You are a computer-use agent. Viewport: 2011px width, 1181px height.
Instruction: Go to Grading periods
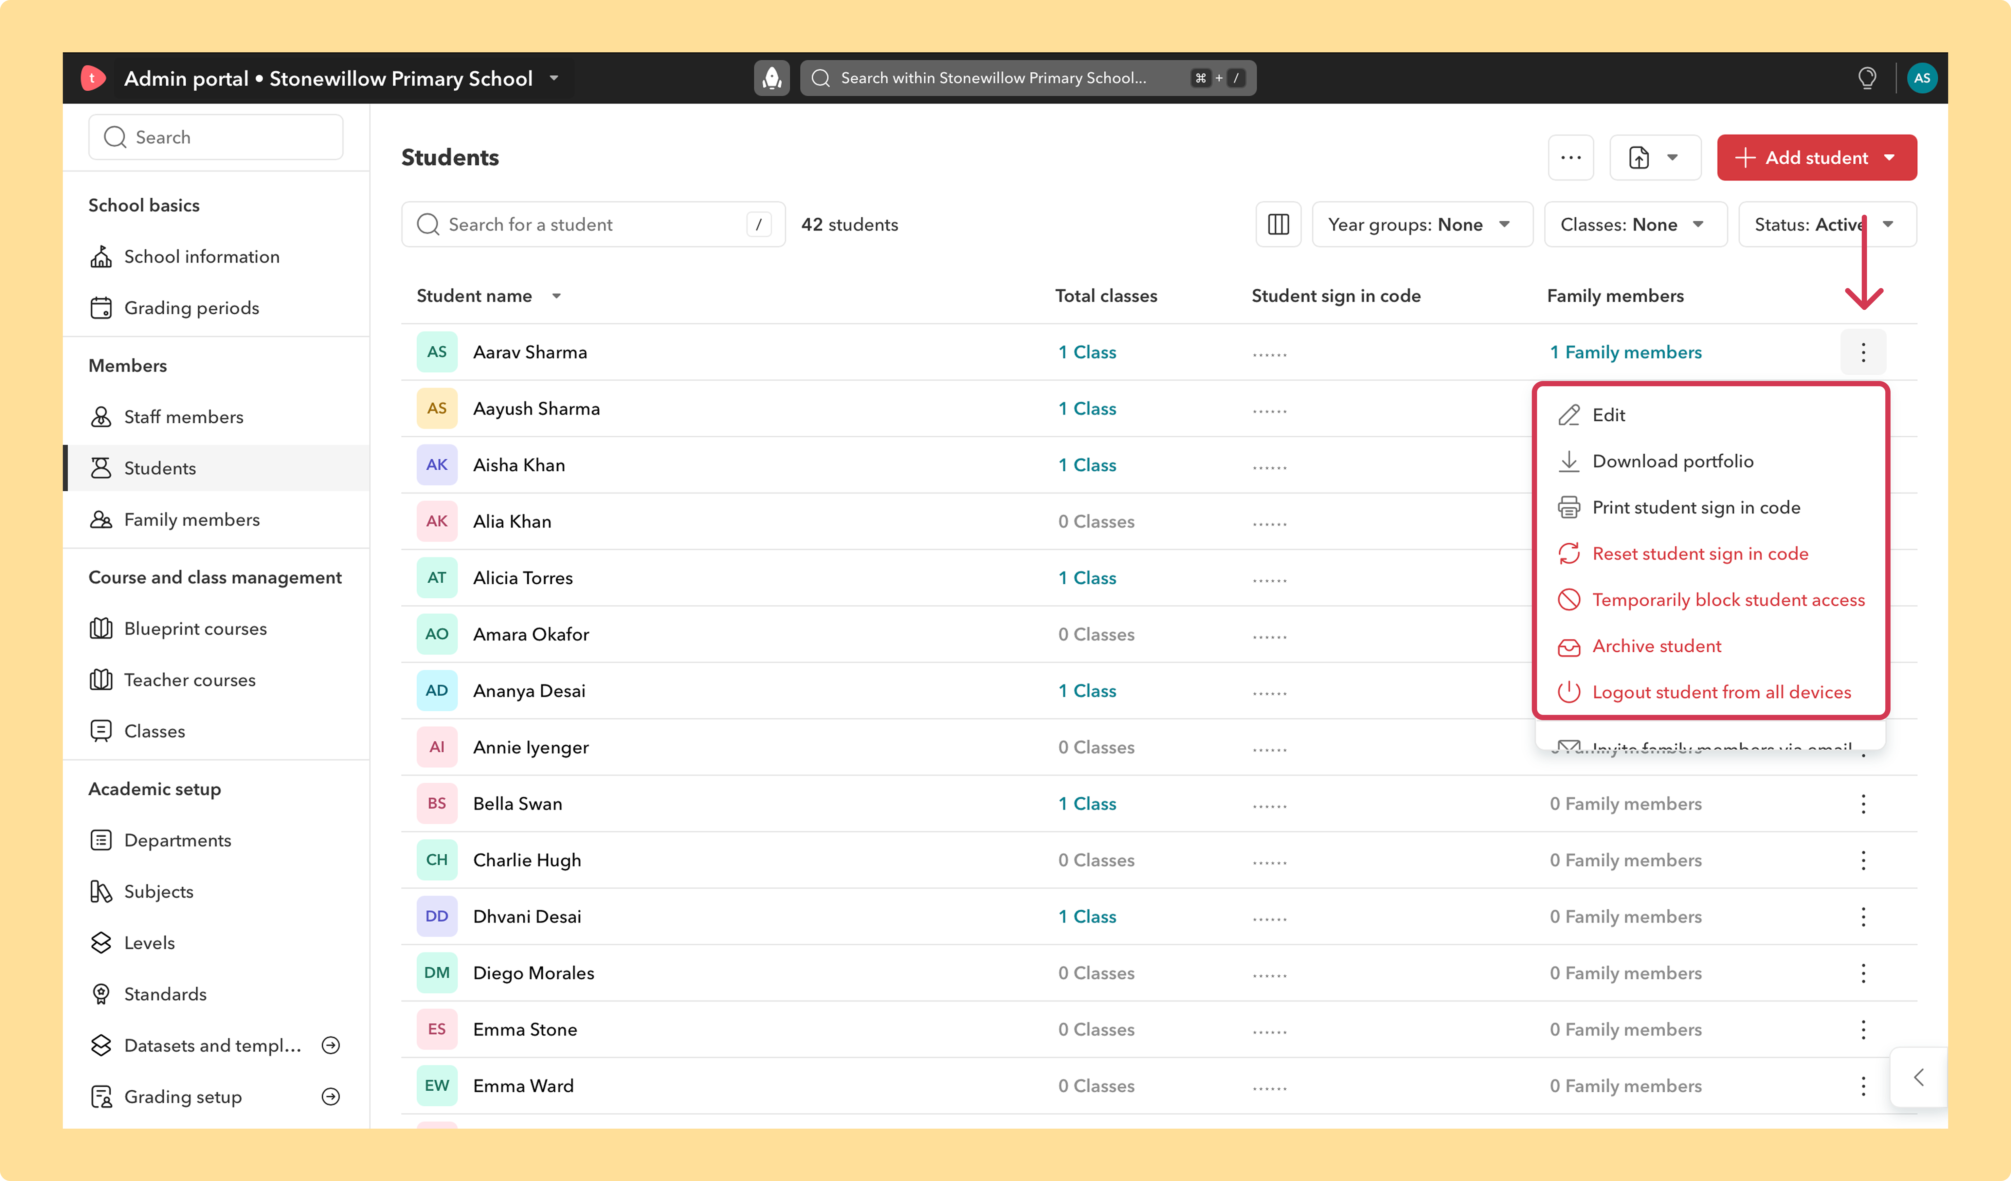pos(216,308)
